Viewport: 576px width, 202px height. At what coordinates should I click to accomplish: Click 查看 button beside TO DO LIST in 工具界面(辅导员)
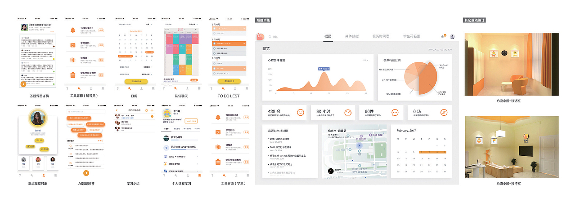coord(101,30)
